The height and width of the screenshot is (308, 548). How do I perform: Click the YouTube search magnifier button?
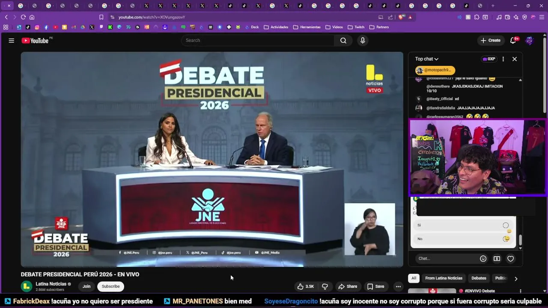tap(343, 40)
